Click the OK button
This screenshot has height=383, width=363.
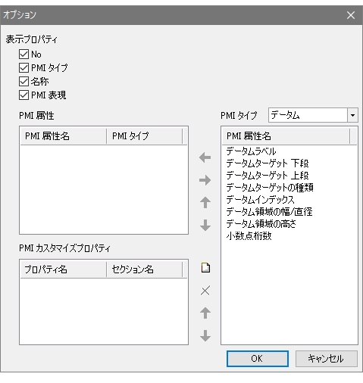coord(258,359)
